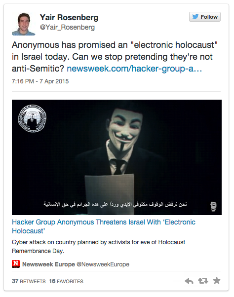Open Yair Rosenberg's profile photo

24,24
